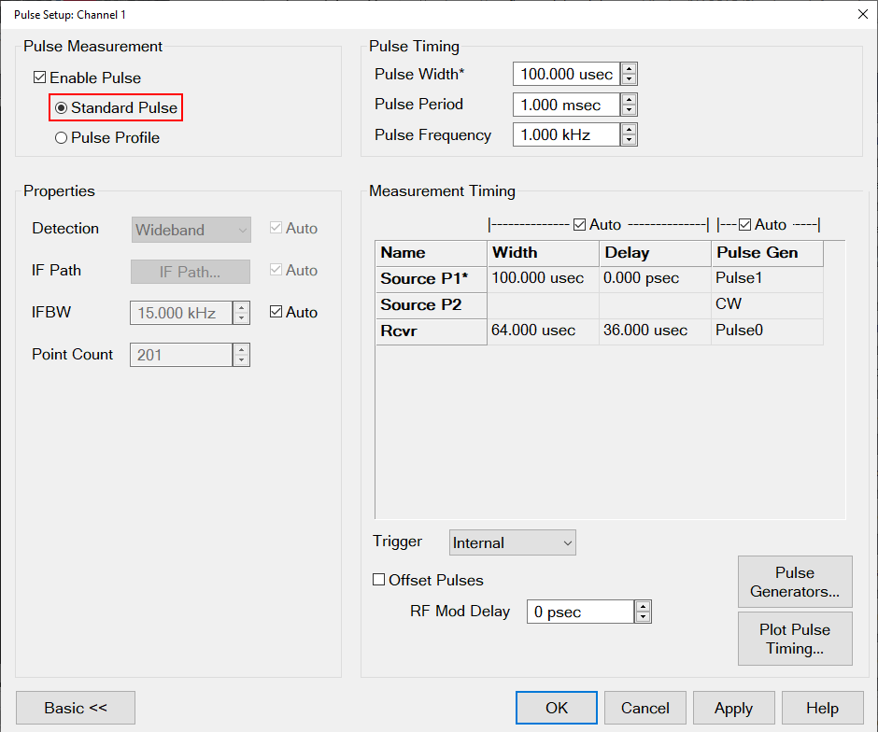Image resolution: width=878 pixels, height=732 pixels.
Task: Uncheck the Enable Pulse checkbox
Action: click(39, 78)
